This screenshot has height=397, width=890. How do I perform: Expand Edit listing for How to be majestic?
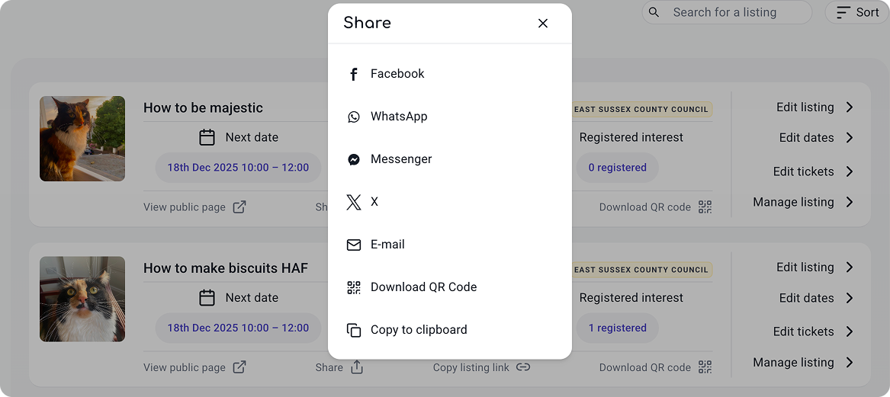(814, 107)
